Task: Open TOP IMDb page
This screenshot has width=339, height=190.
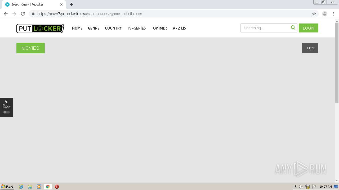Action: click(159, 28)
